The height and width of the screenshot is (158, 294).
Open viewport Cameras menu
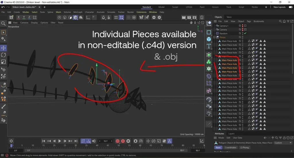click(x=24, y=23)
